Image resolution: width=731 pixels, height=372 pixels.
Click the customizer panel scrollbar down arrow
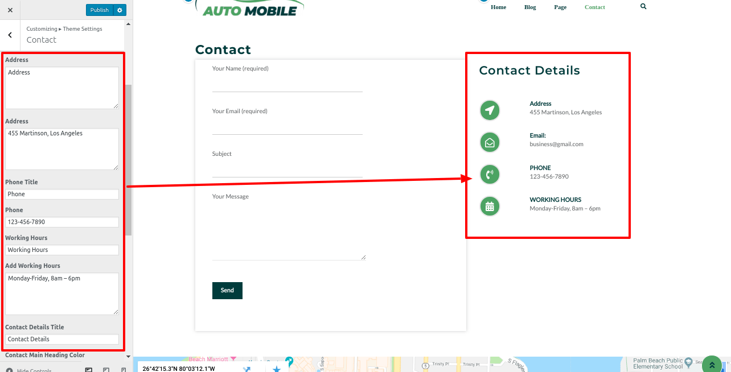click(x=128, y=356)
